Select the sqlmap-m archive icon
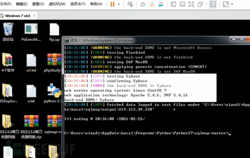The image size is (250, 158). point(53,125)
